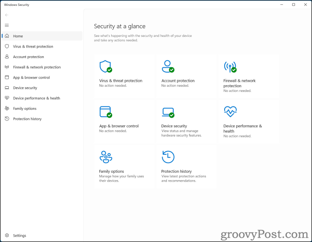
Task: Open the Account protection tile title
Action: click(x=178, y=81)
